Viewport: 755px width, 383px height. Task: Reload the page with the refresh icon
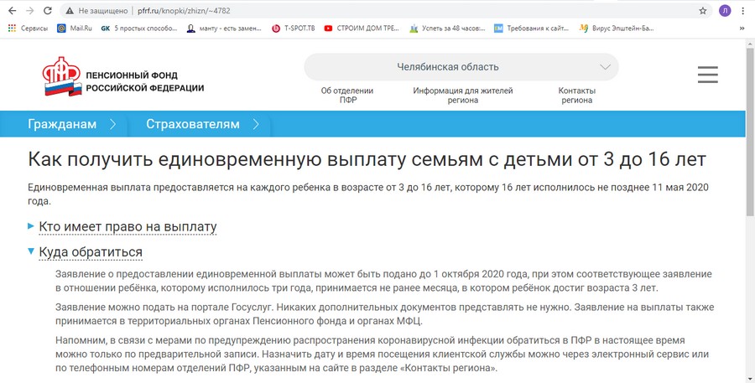click(x=47, y=11)
